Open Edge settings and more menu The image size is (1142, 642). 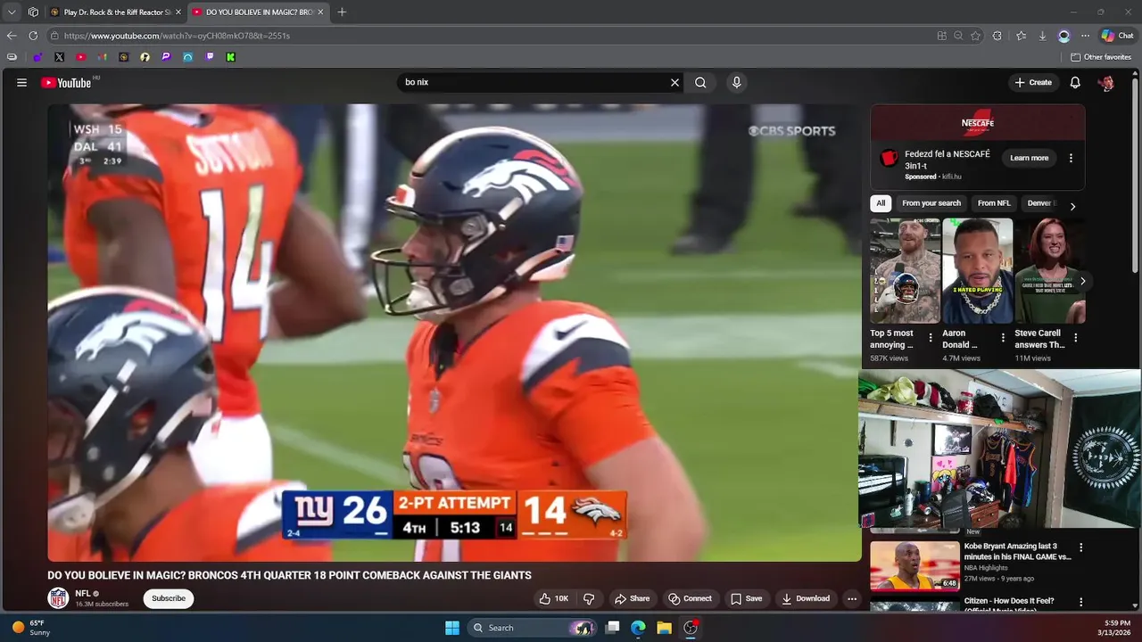pyautogui.click(x=1085, y=36)
